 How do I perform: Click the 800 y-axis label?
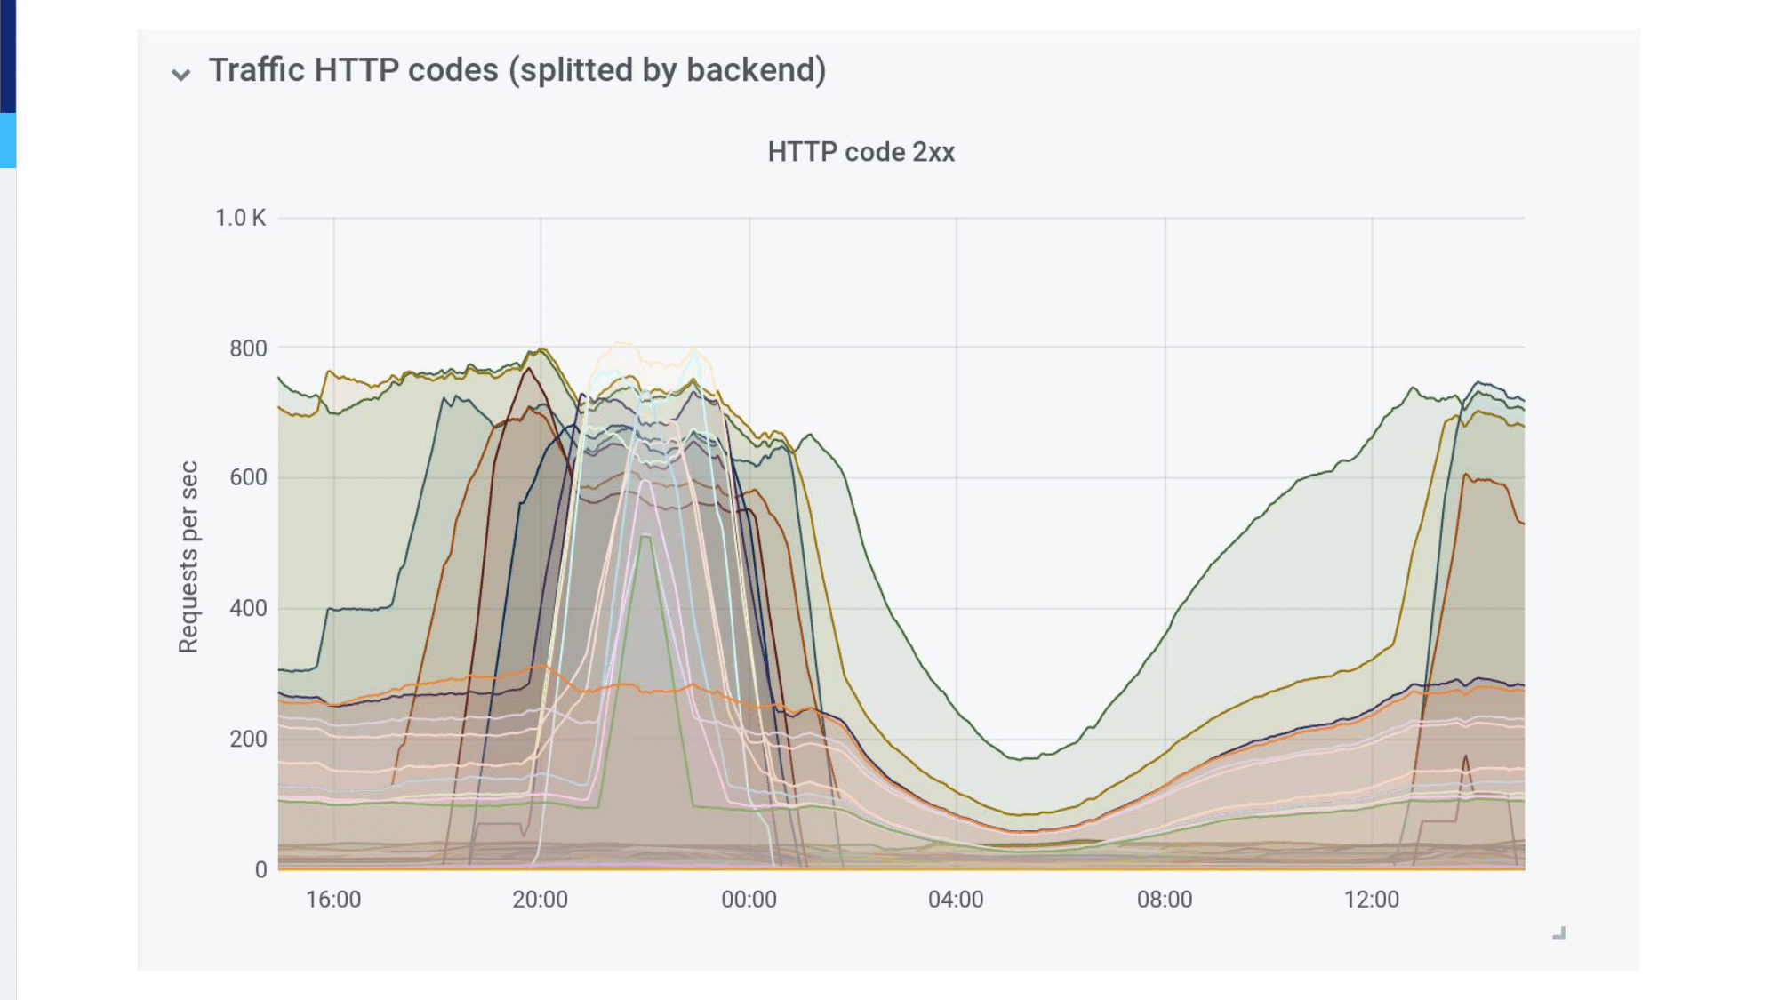[248, 348]
